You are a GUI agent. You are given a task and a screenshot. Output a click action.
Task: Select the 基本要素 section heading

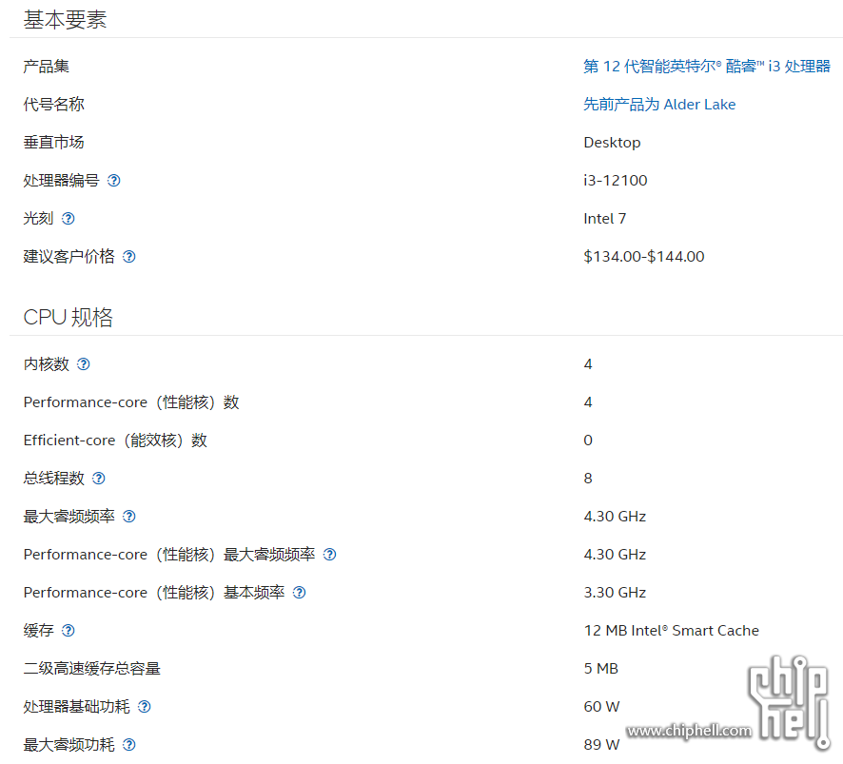(65, 20)
